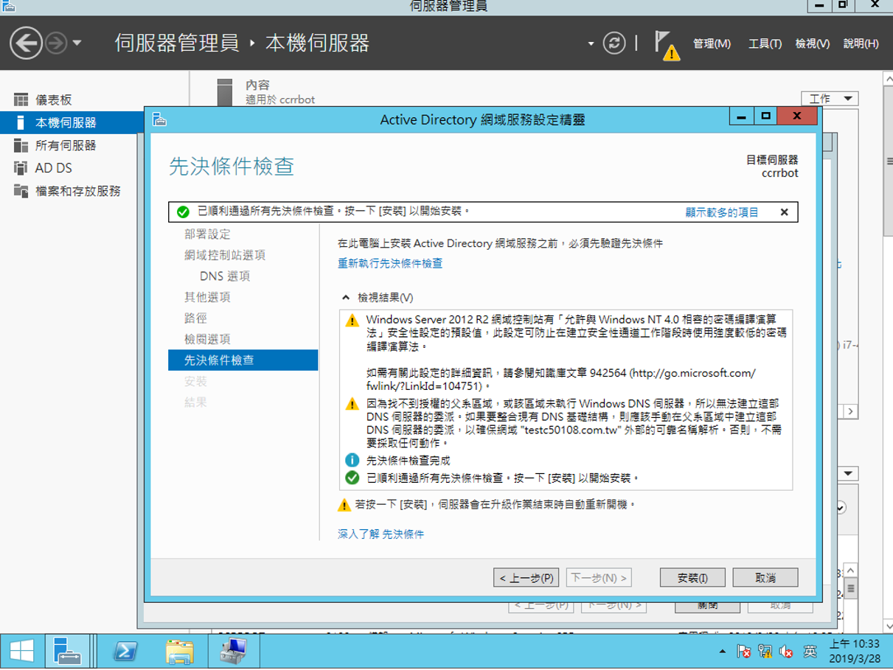This screenshot has width=893, height=670.
Task: Collapse the 檢視結果(V) section
Action: coord(345,298)
